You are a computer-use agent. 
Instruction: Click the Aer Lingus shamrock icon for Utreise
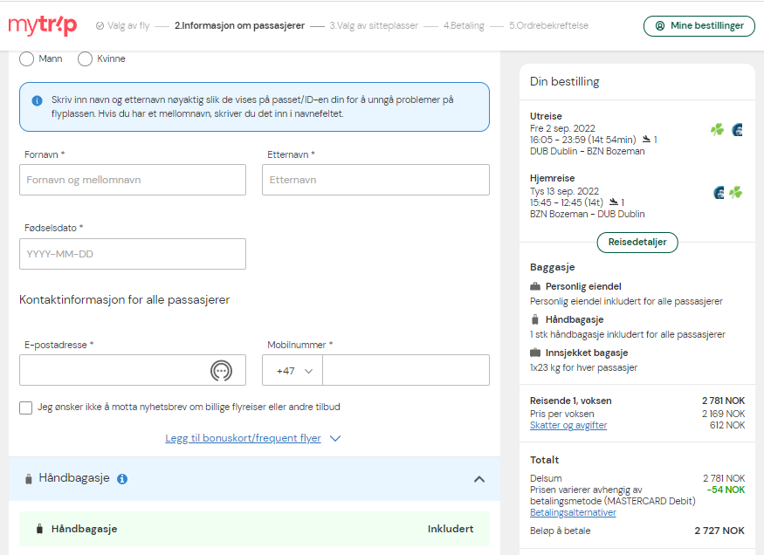click(717, 129)
